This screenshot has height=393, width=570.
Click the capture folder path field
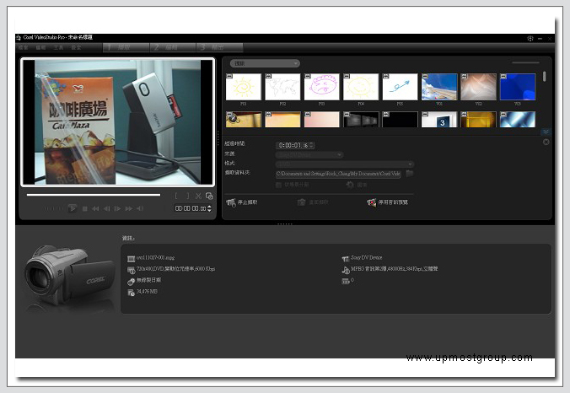(337, 173)
